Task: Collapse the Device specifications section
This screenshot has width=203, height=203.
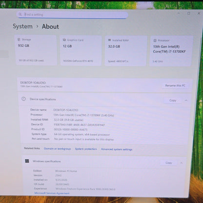Action: [x=186, y=101]
